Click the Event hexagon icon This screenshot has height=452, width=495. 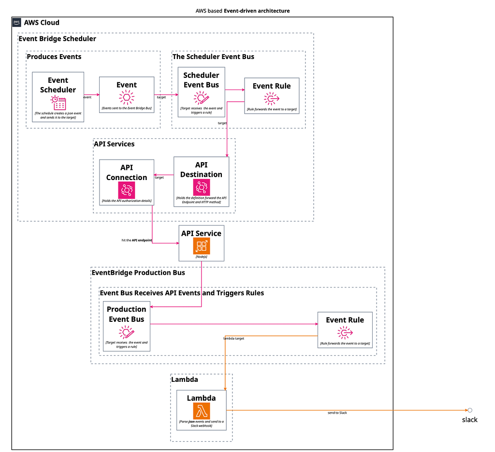coord(127,97)
